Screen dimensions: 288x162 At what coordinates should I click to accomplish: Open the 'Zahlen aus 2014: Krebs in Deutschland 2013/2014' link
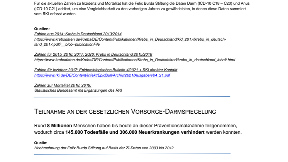(78, 34)
